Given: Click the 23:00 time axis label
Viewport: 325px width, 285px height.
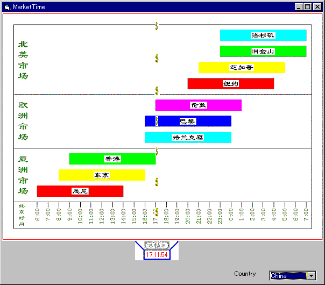Looking at the screenshot, I should 220,216.
